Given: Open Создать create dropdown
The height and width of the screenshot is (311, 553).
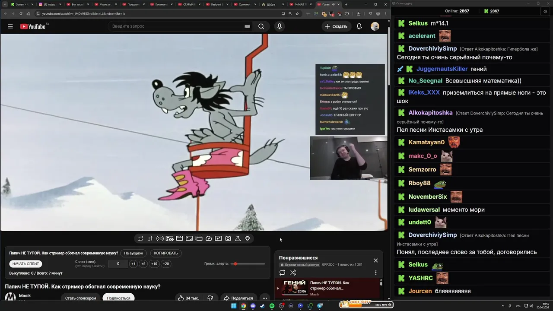Looking at the screenshot, I should click(x=336, y=26).
